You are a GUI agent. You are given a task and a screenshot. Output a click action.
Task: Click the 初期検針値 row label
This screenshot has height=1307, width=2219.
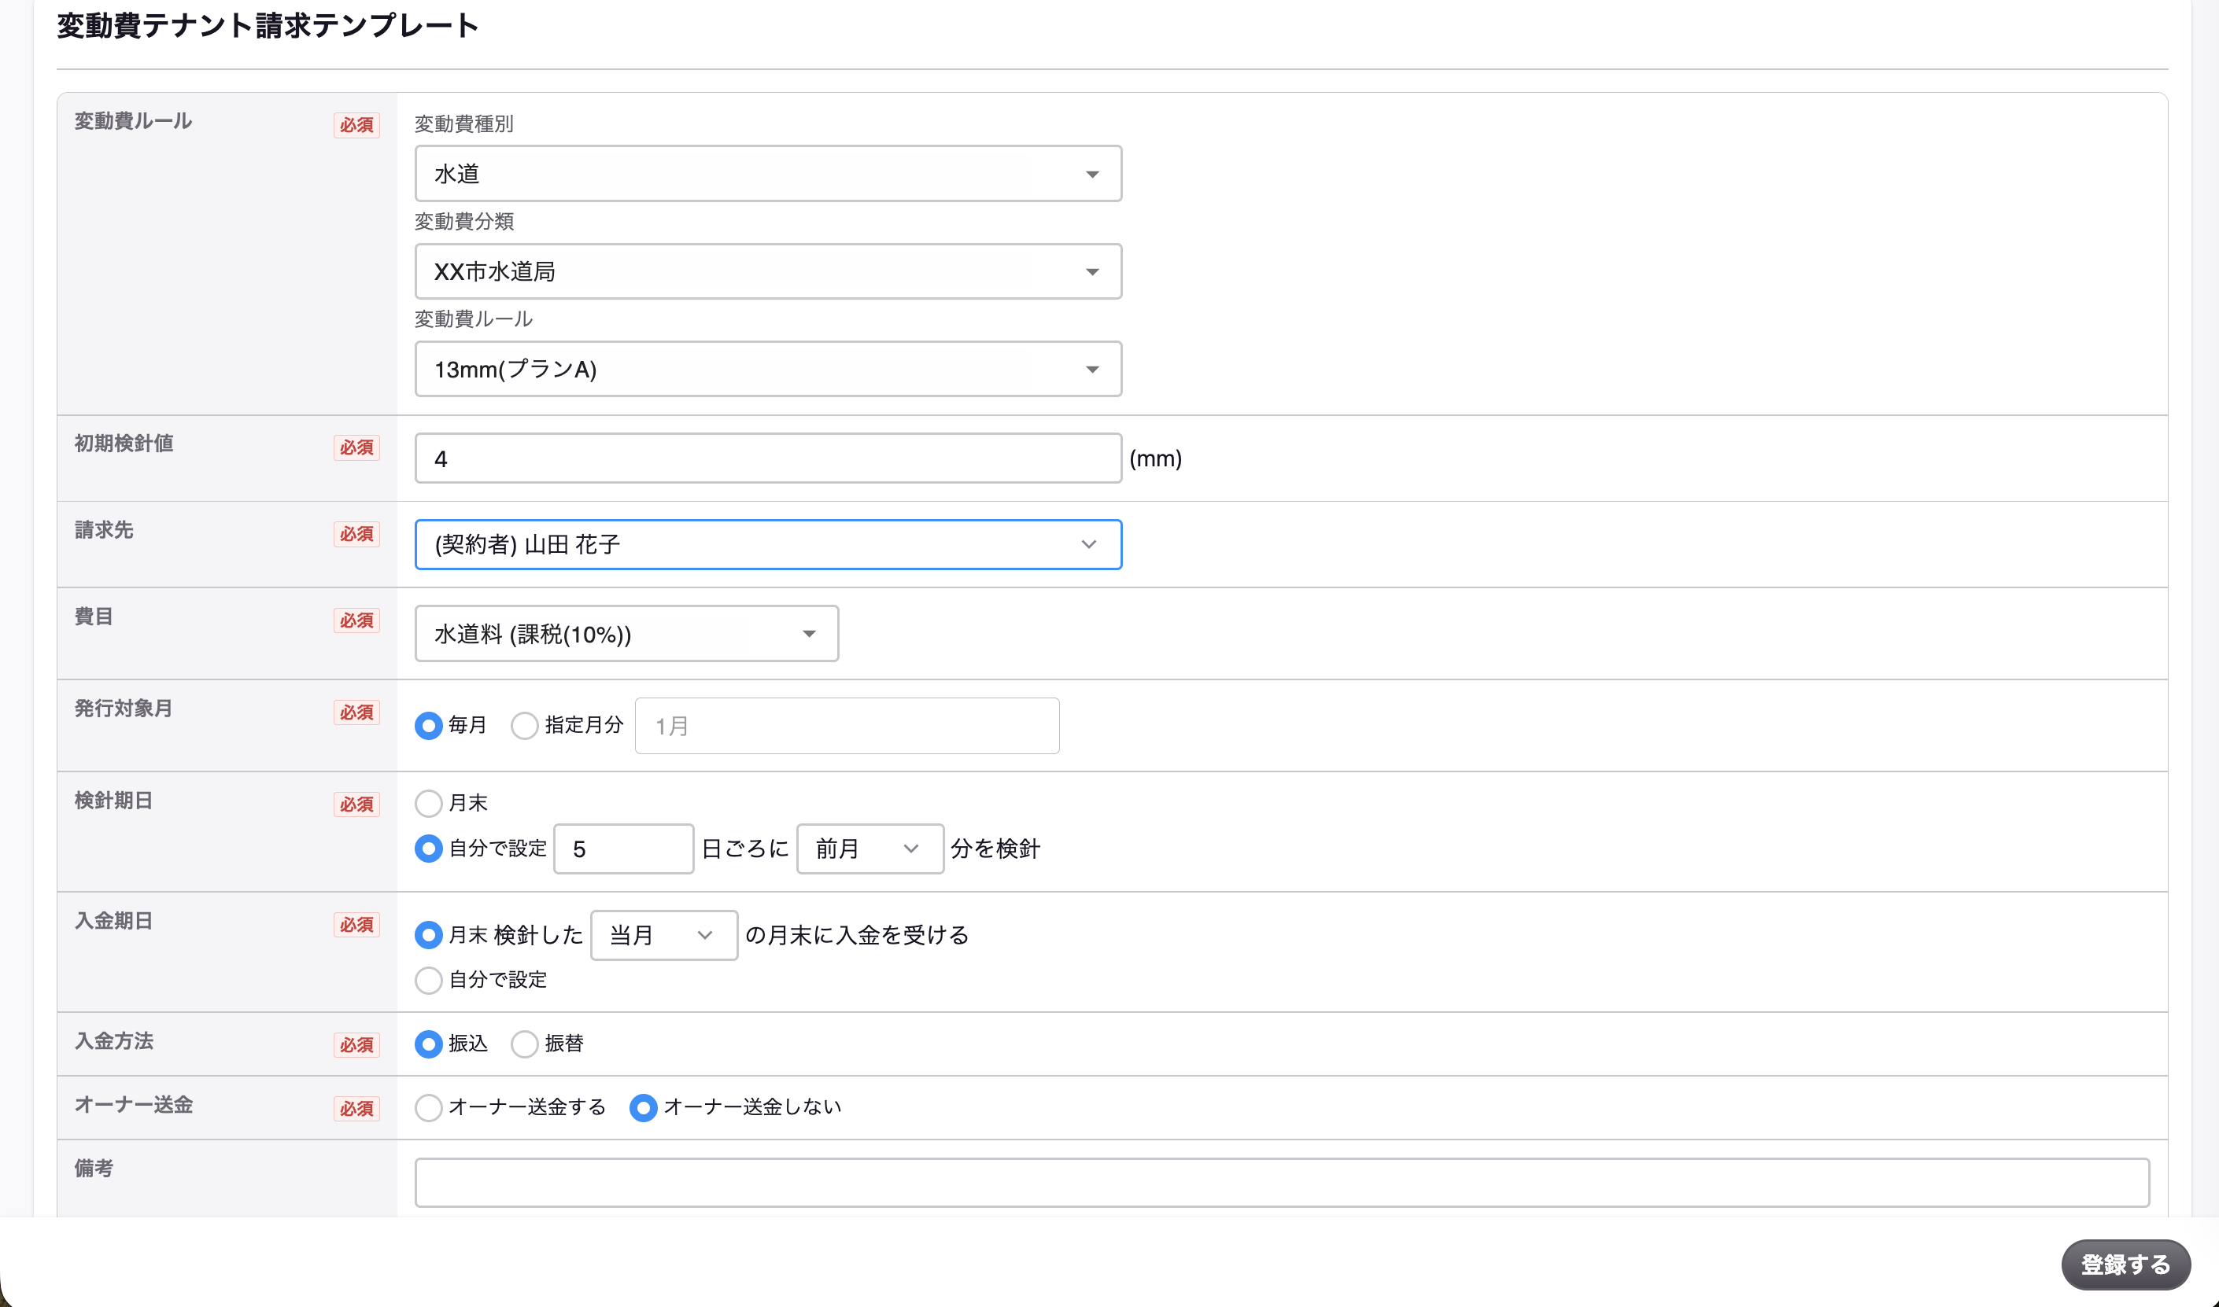124,443
